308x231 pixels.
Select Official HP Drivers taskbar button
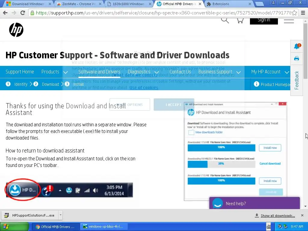coord(55,227)
